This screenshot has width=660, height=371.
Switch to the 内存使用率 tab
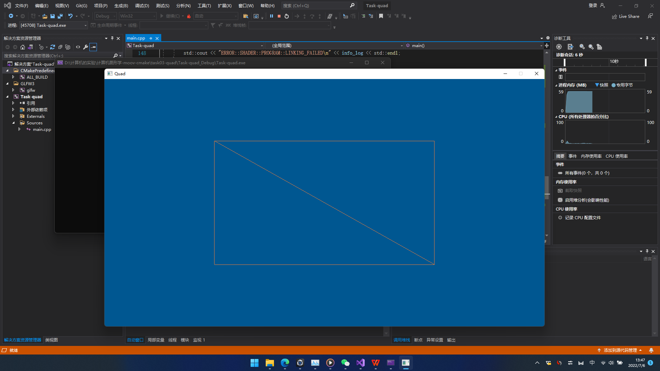point(591,156)
